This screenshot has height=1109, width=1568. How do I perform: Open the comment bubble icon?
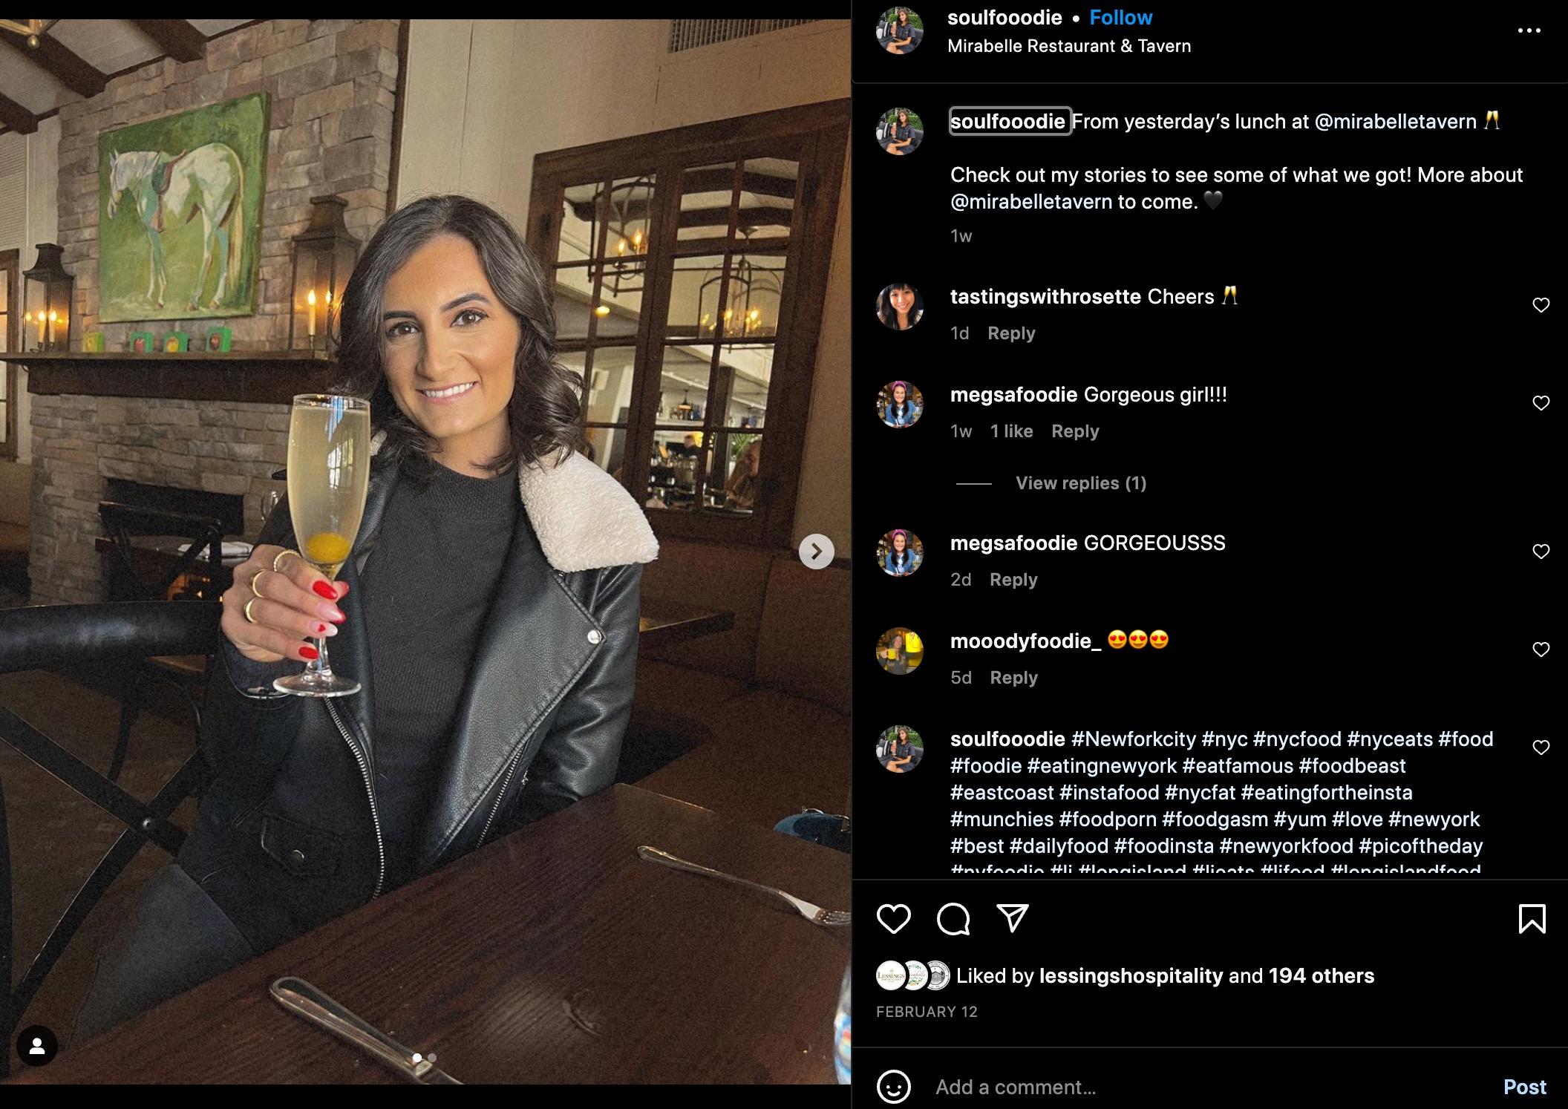click(953, 919)
